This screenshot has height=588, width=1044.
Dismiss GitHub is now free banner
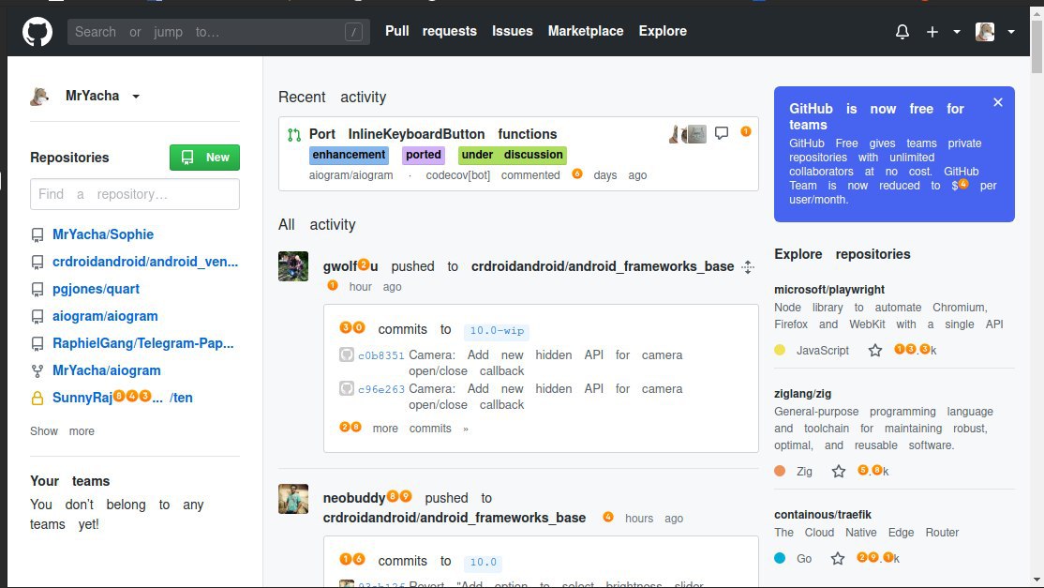point(997,102)
